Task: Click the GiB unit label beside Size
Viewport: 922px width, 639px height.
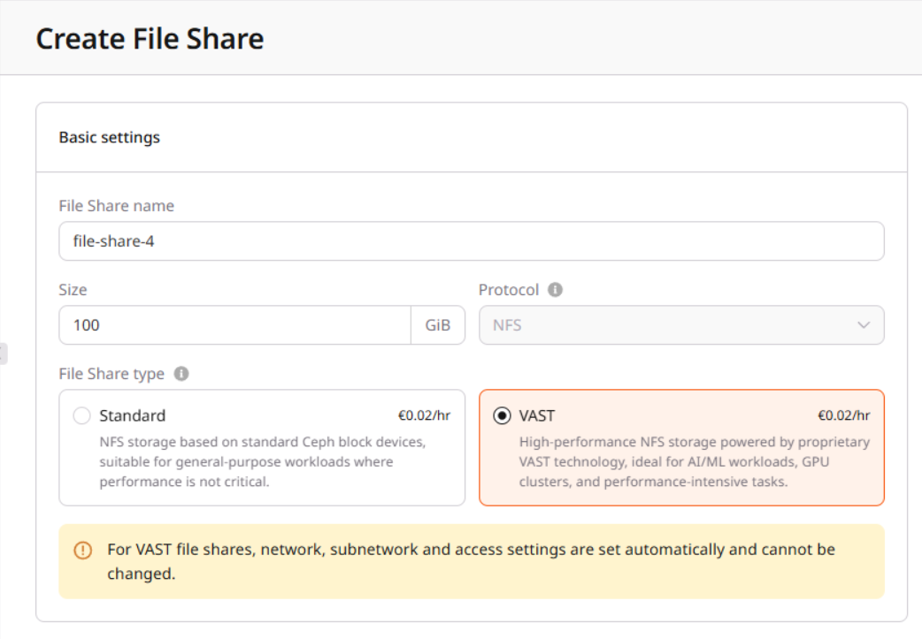Action: tap(440, 324)
